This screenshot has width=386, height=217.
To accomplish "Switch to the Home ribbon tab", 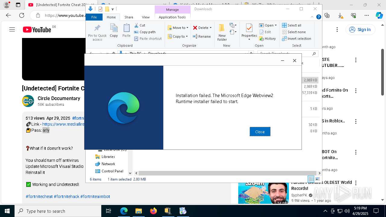I will (111, 17).
